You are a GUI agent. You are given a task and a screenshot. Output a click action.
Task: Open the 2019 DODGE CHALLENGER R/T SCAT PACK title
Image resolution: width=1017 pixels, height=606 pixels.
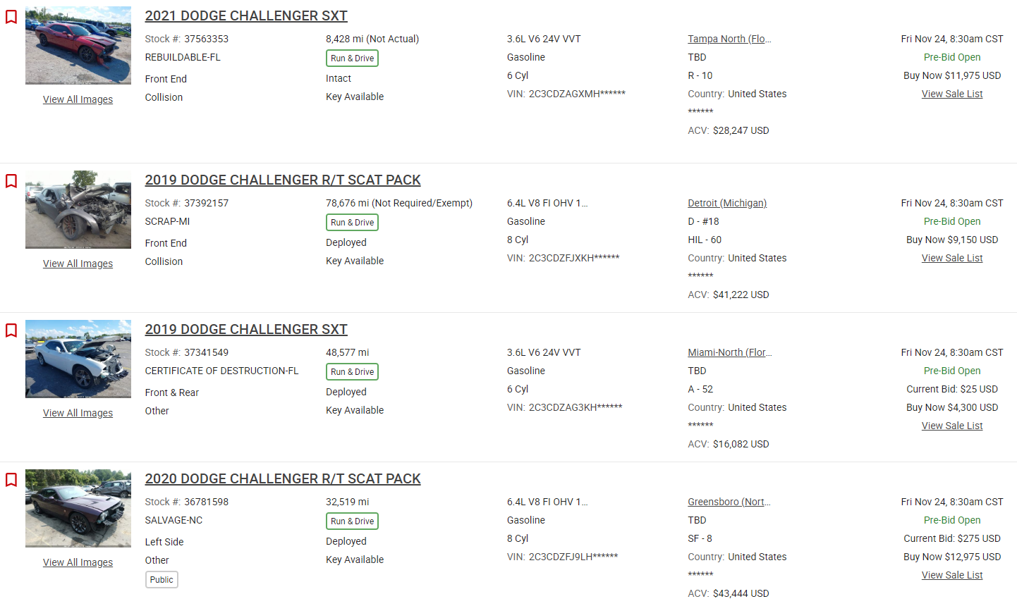tap(283, 180)
